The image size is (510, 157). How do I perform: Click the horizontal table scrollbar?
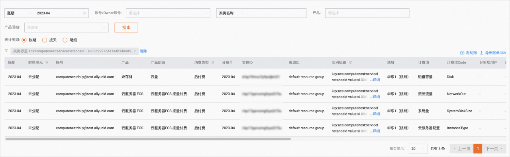tap(148, 139)
